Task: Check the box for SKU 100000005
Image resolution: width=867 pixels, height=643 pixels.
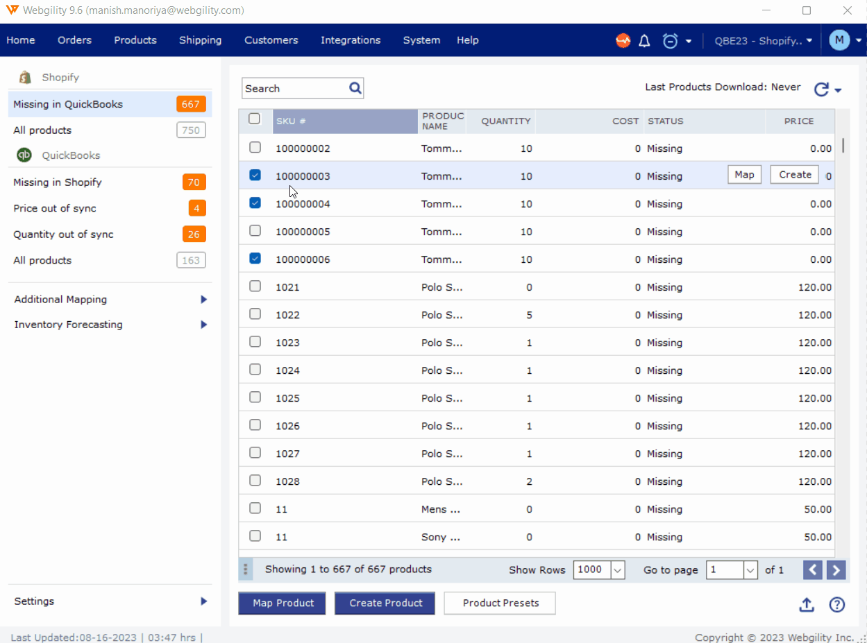Action: point(255,231)
